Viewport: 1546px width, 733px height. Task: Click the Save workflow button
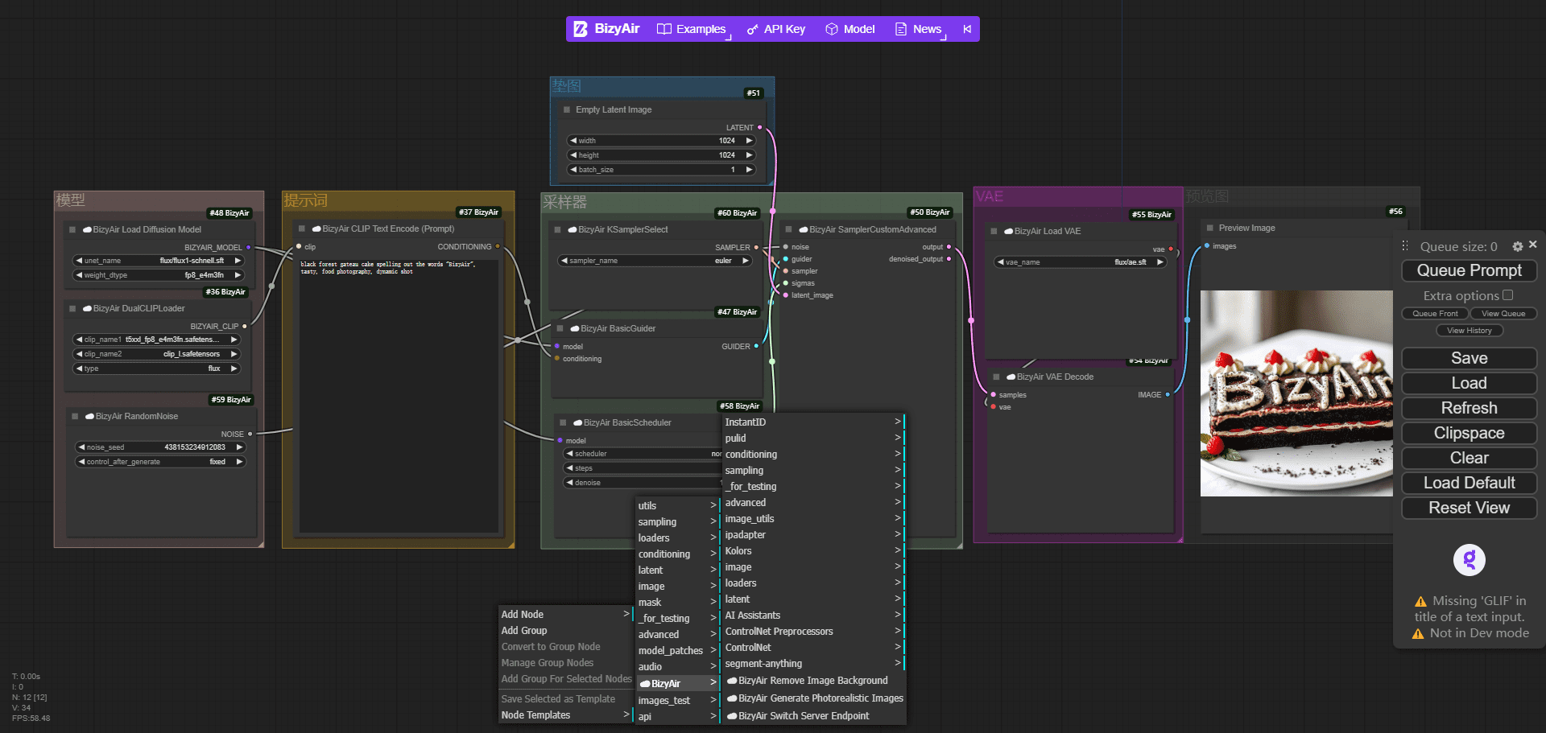1469,358
